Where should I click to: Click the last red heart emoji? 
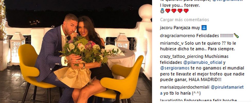[186, 11]
